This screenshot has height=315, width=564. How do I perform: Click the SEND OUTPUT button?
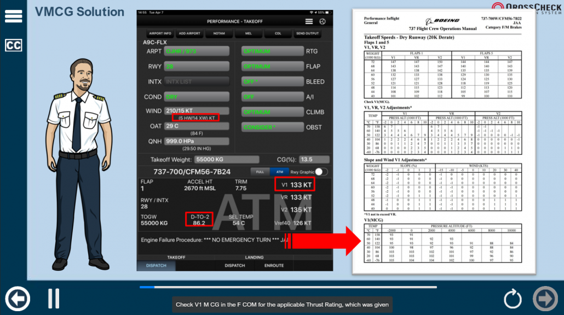click(x=308, y=33)
